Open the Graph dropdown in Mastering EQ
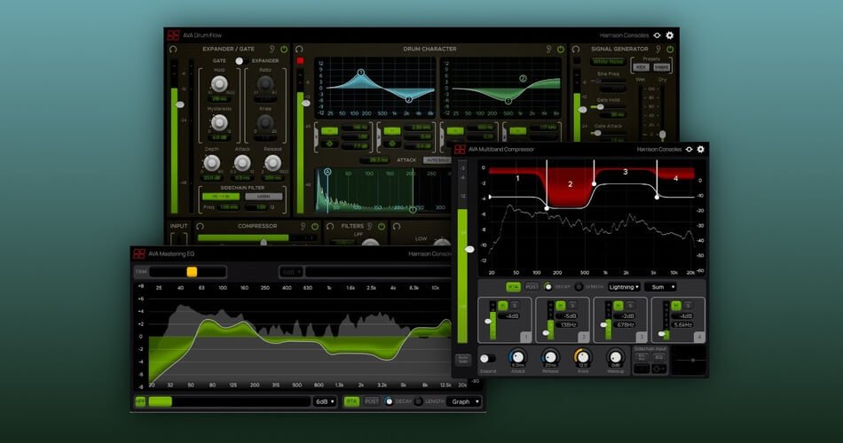Viewport: 843px width, 443px height. pyautogui.click(x=465, y=401)
